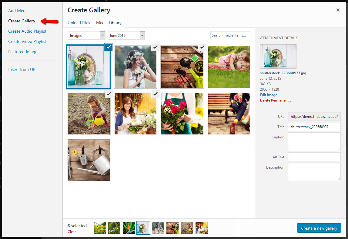Image resolution: width=348 pixels, height=239 pixels.
Task: Select the hanging watering can image
Action: point(89,160)
